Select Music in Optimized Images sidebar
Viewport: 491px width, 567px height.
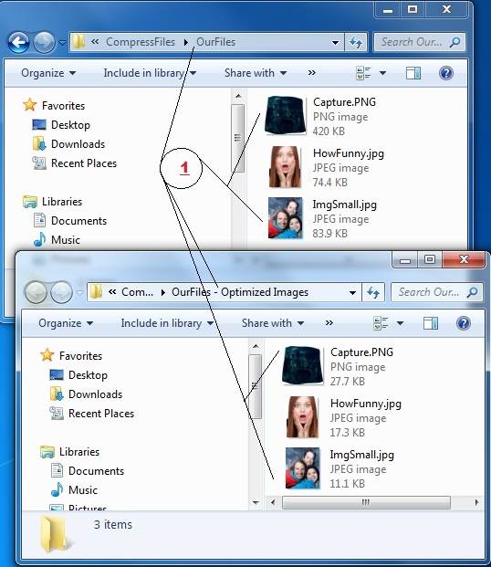(x=74, y=490)
